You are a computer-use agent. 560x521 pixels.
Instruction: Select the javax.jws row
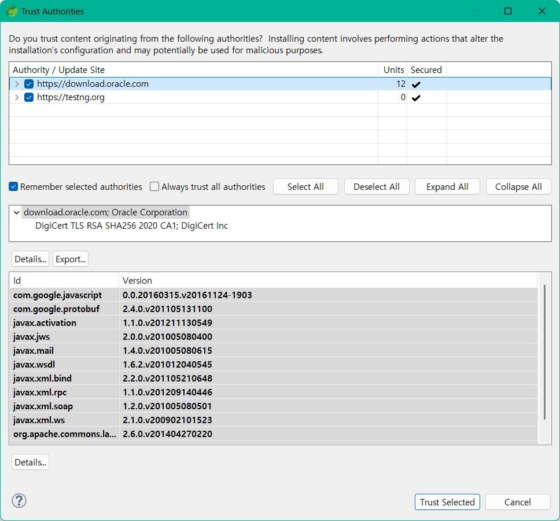pyautogui.click(x=274, y=337)
